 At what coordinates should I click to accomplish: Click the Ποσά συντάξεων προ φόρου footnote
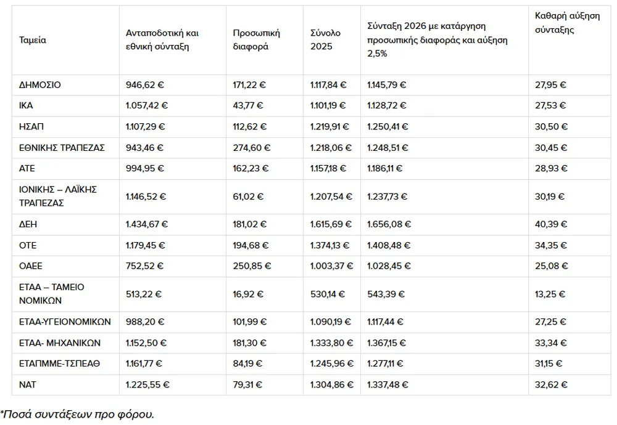point(77,415)
